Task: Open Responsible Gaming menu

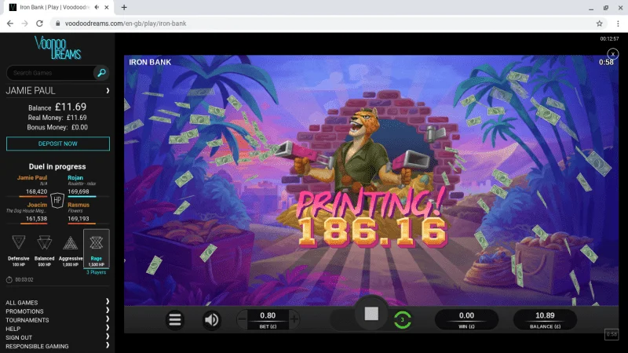Action: coord(37,347)
